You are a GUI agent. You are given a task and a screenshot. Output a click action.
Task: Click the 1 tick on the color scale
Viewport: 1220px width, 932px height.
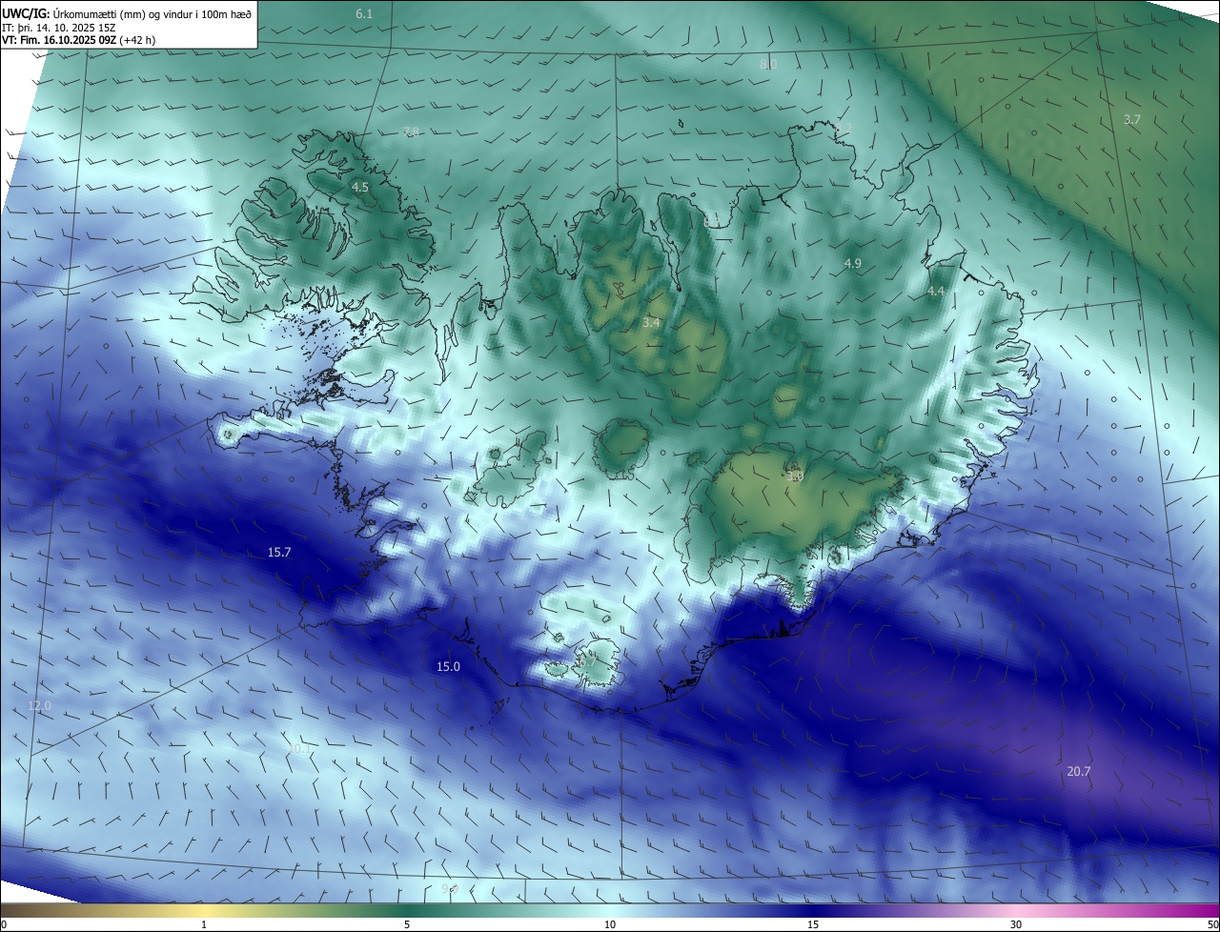click(x=204, y=924)
